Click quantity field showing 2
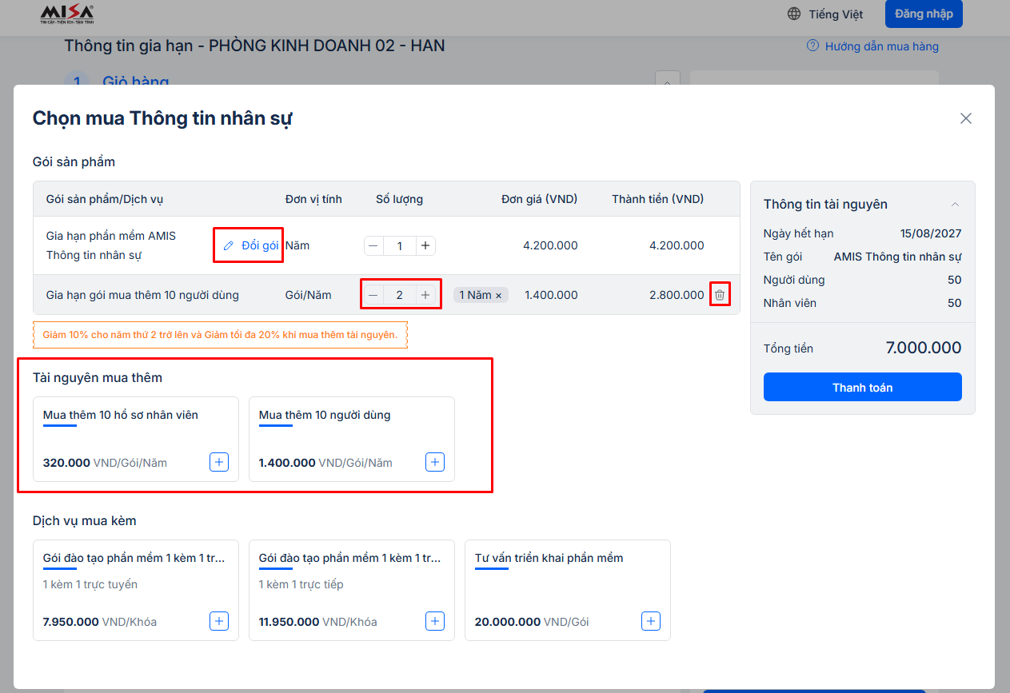 400,295
